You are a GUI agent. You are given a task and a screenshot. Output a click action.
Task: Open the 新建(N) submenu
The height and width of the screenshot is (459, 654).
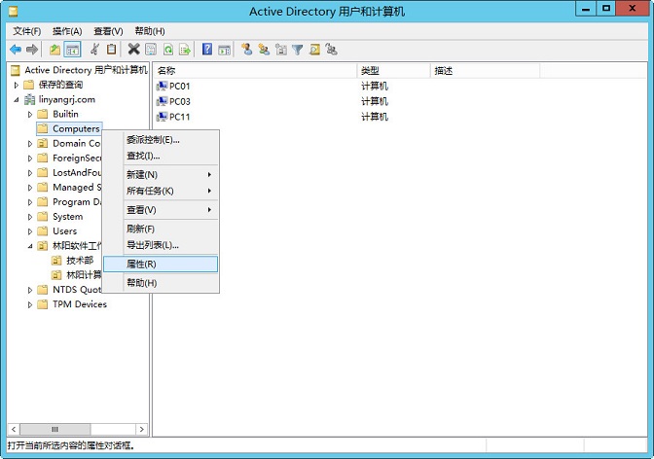pos(161,175)
